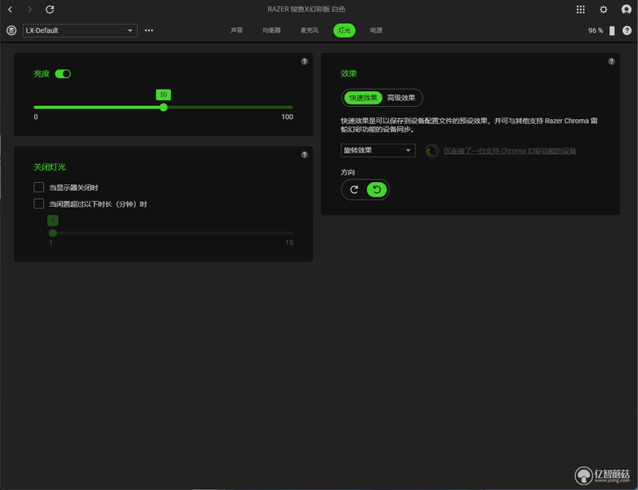Click the brightness maximum label 100
This screenshot has width=638, height=490.
coord(287,117)
